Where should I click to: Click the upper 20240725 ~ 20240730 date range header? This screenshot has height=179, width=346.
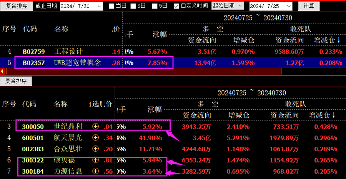pyautogui.click(x=258, y=18)
